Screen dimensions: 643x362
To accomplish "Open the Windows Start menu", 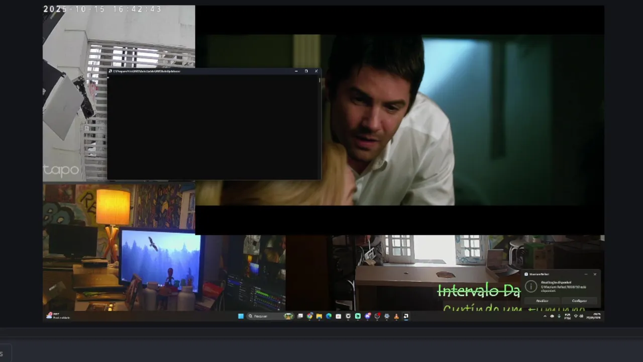I will point(241,316).
